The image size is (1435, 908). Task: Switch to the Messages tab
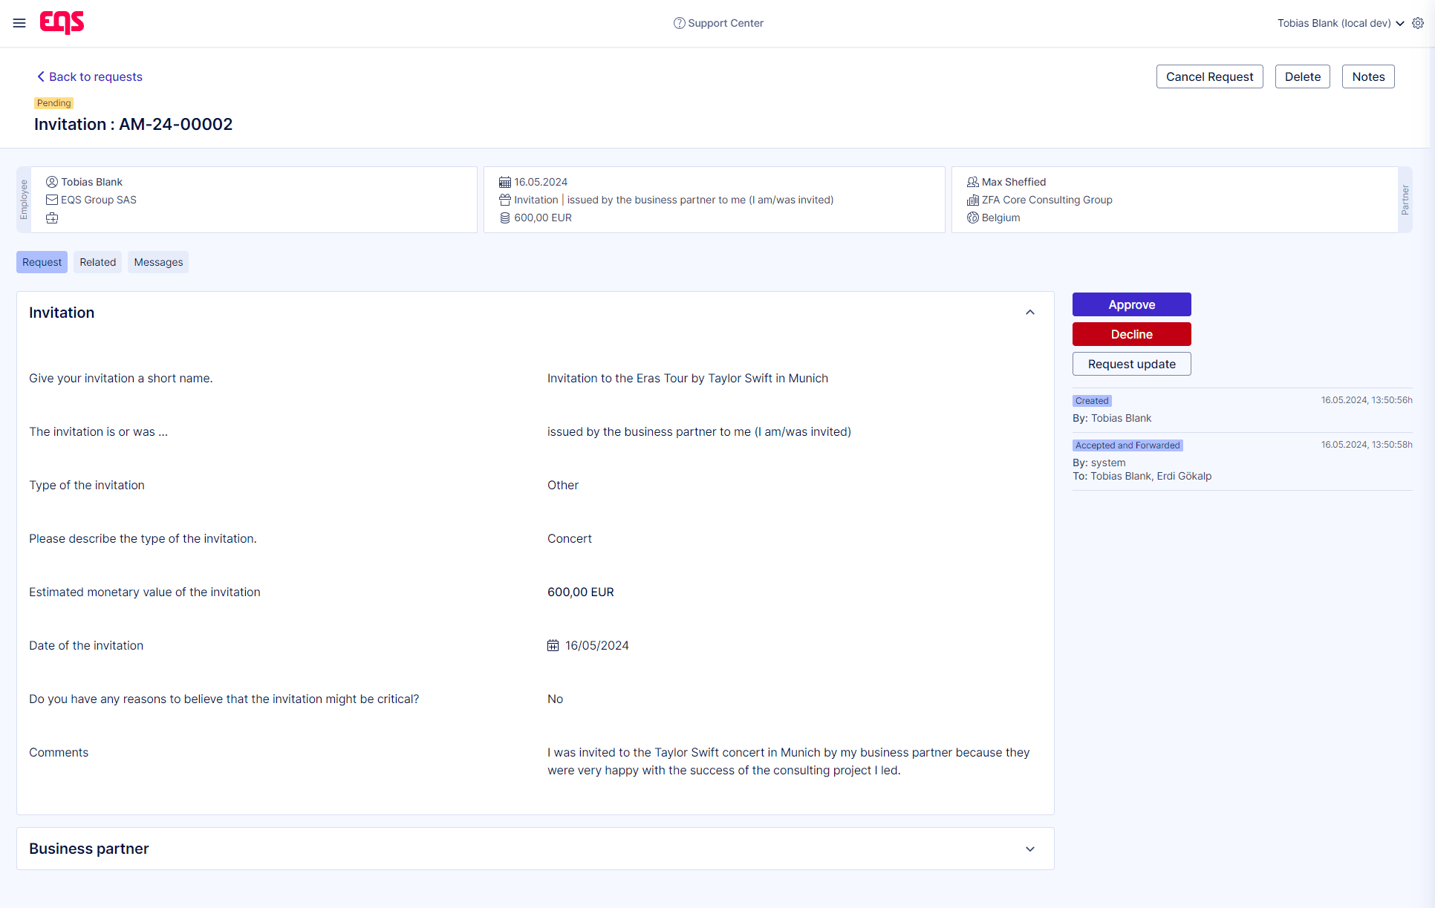(x=158, y=261)
